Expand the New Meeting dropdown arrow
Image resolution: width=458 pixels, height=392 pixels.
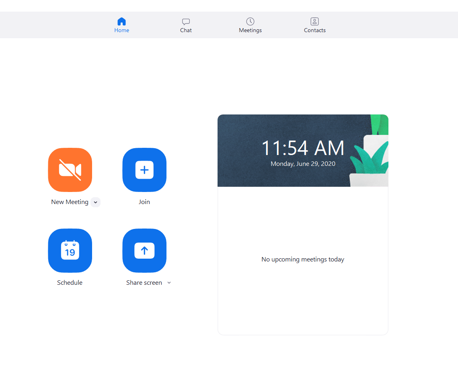pos(96,202)
